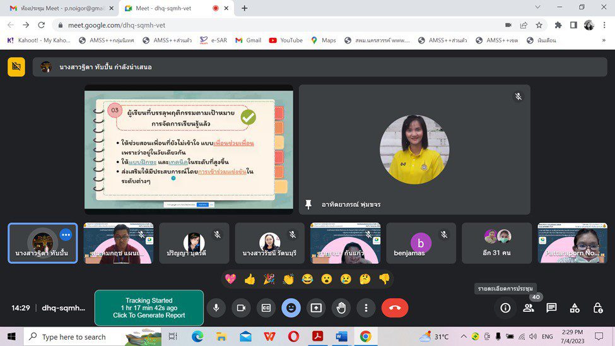Open Microsoft Edge from taskbar

(197, 337)
